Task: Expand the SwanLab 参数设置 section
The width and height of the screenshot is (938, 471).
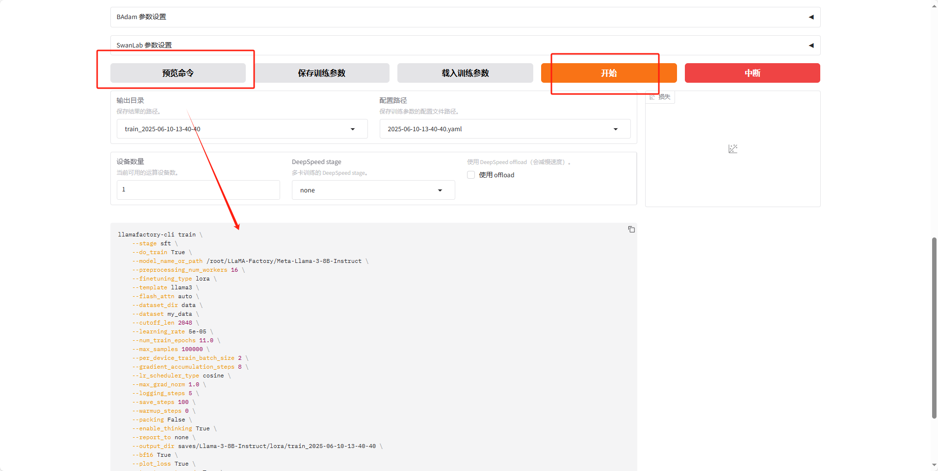Action: click(x=465, y=45)
